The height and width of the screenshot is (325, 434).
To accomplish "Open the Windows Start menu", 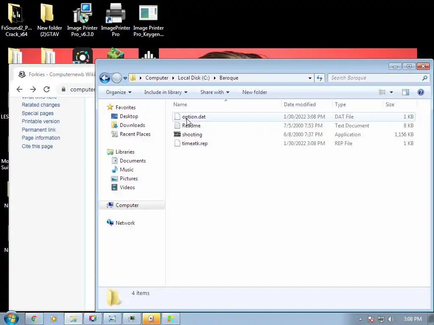I will (x=11, y=319).
